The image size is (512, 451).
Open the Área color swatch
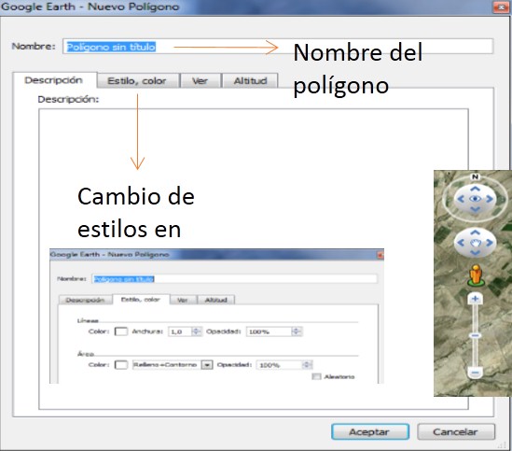(x=121, y=365)
